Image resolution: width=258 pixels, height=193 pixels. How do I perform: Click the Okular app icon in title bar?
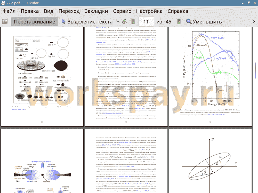point(3,3)
